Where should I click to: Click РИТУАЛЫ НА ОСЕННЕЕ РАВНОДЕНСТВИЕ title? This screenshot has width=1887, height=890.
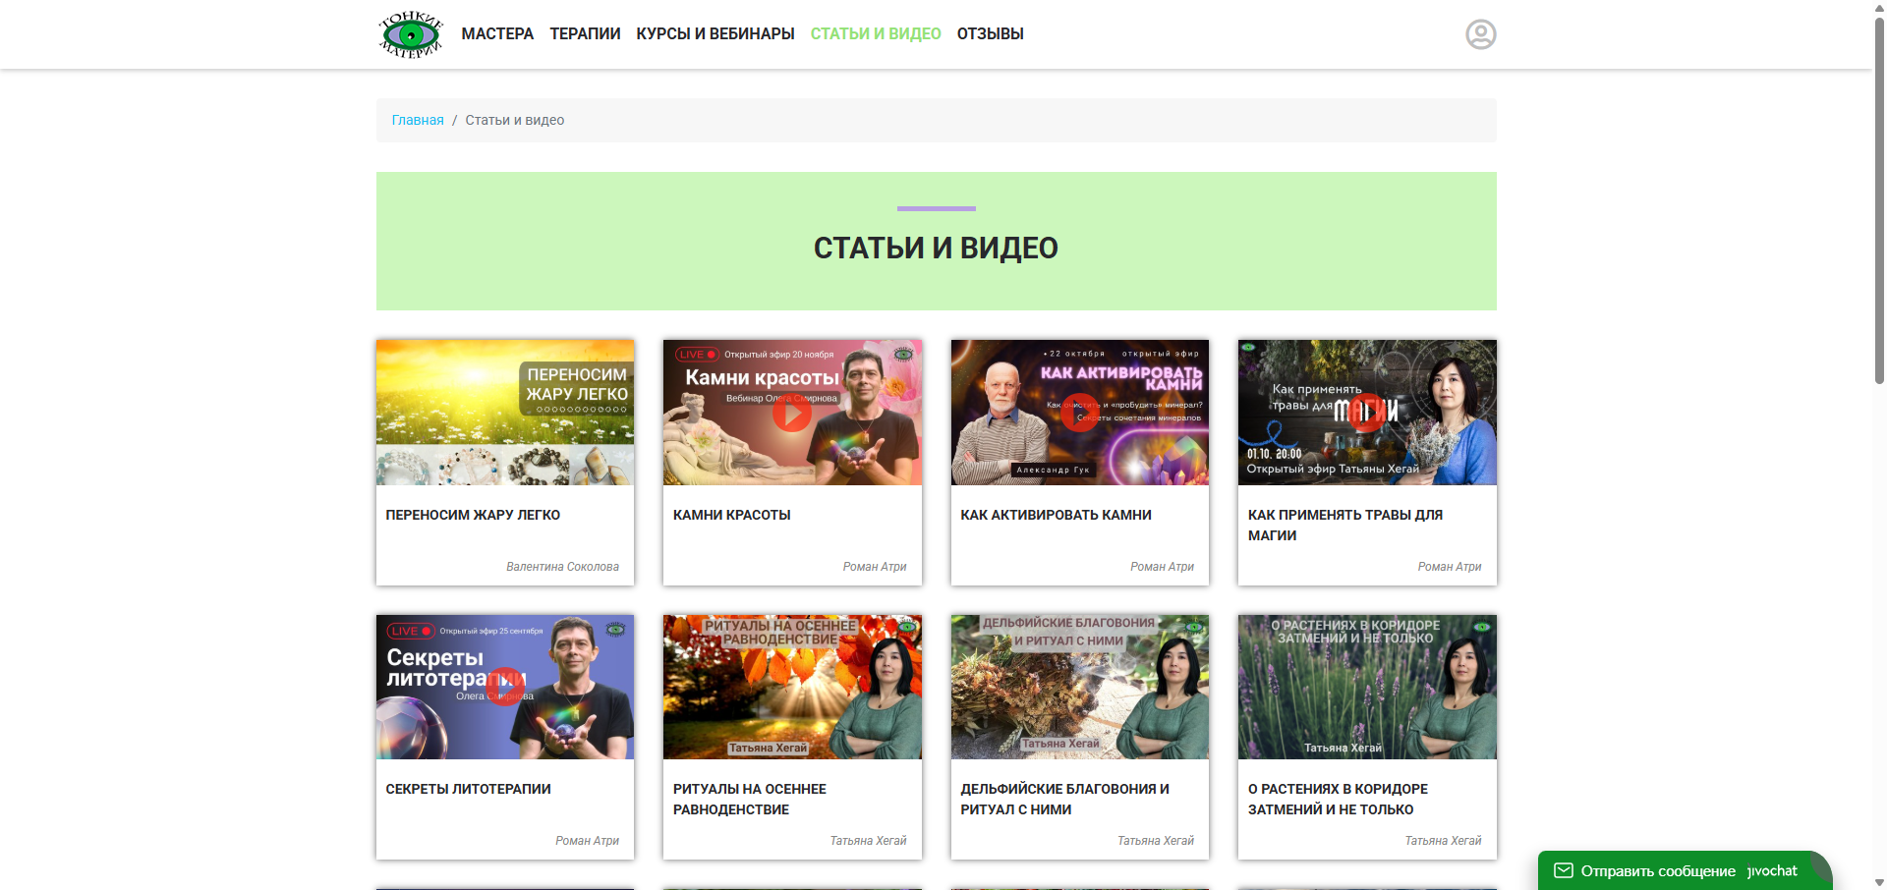[x=750, y=799]
